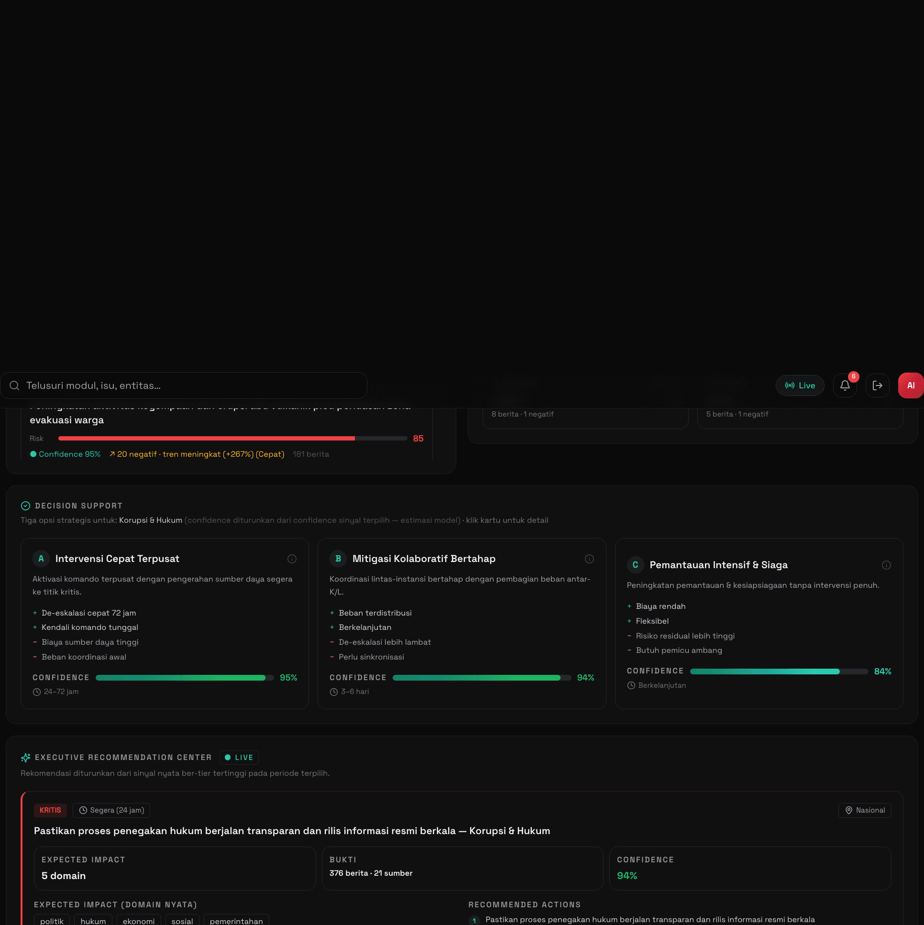
Task: Click the 'ekonomi' domain tag
Action: coord(139,921)
